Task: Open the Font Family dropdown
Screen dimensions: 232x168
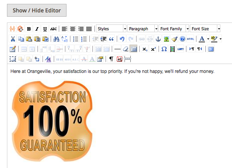Action: [x=174, y=28]
